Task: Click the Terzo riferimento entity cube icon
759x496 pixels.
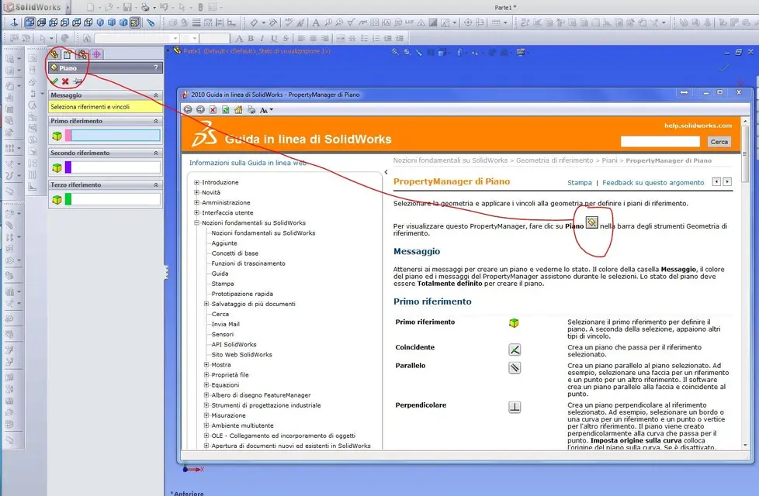Action: click(x=57, y=199)
